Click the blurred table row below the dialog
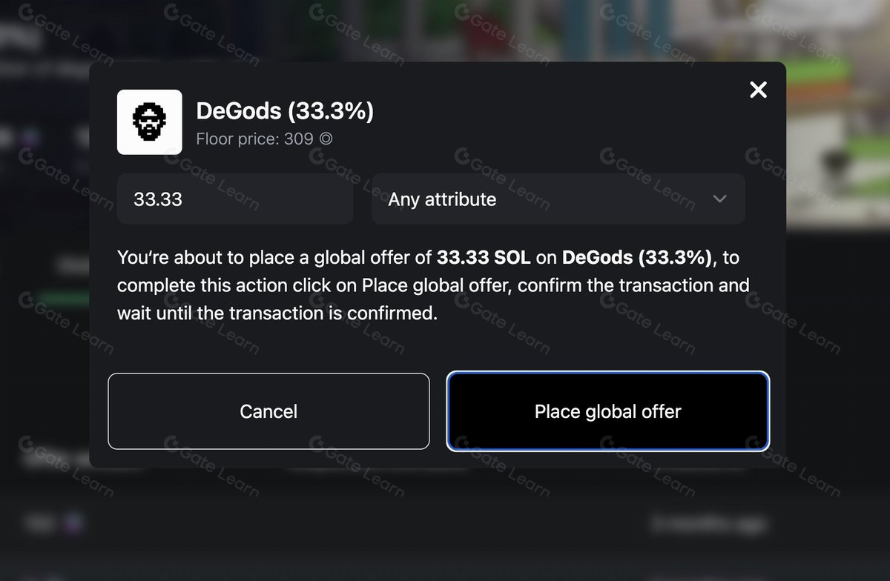This screenshot has height=581, width=890. tap(445, 525)
